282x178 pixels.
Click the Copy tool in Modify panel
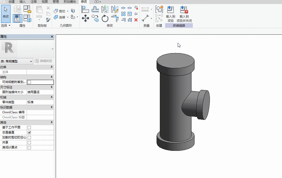click(95, 18)
